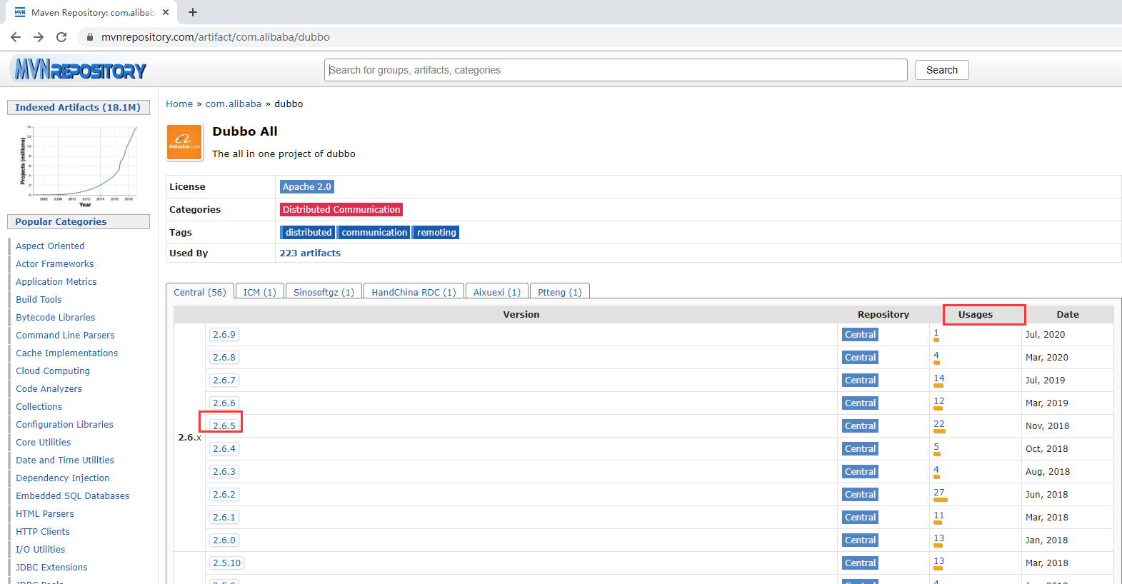Click Central repository badge for 2.6.9
This screenshot has height=584, width=1122.
860,334
